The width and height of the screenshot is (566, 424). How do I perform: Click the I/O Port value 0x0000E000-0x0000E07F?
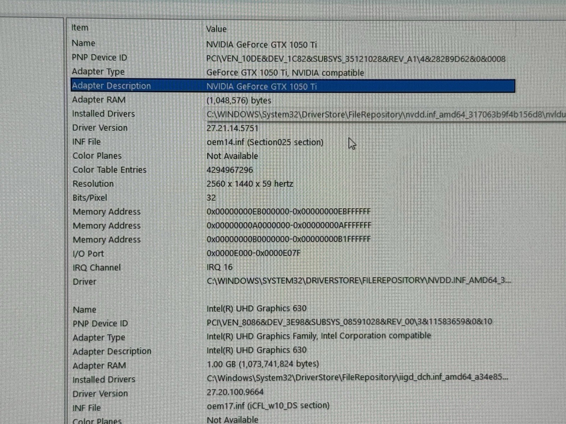point(254,253)
